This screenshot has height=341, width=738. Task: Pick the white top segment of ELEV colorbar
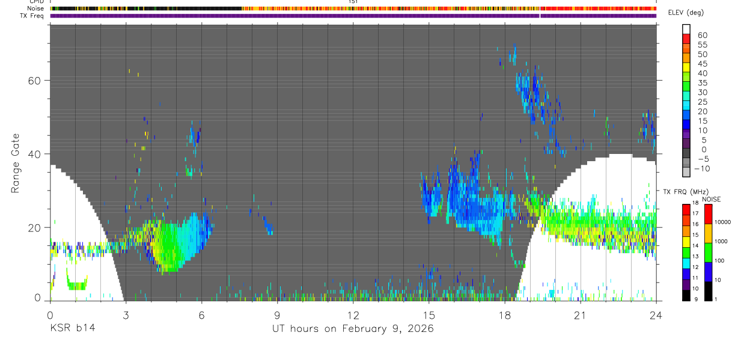686,29
